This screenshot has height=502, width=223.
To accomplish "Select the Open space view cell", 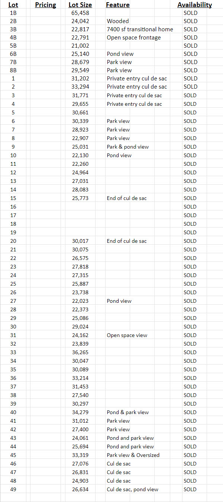I will (x=127, y=335).
